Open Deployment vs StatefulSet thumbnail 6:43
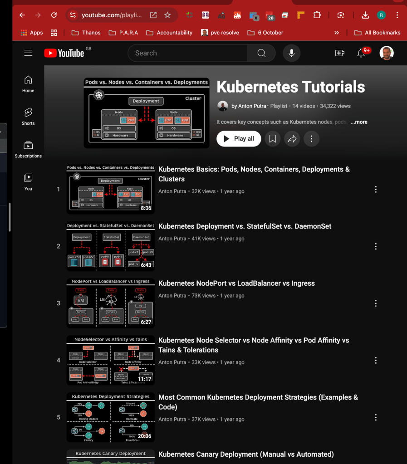 [x=111, y=246]
